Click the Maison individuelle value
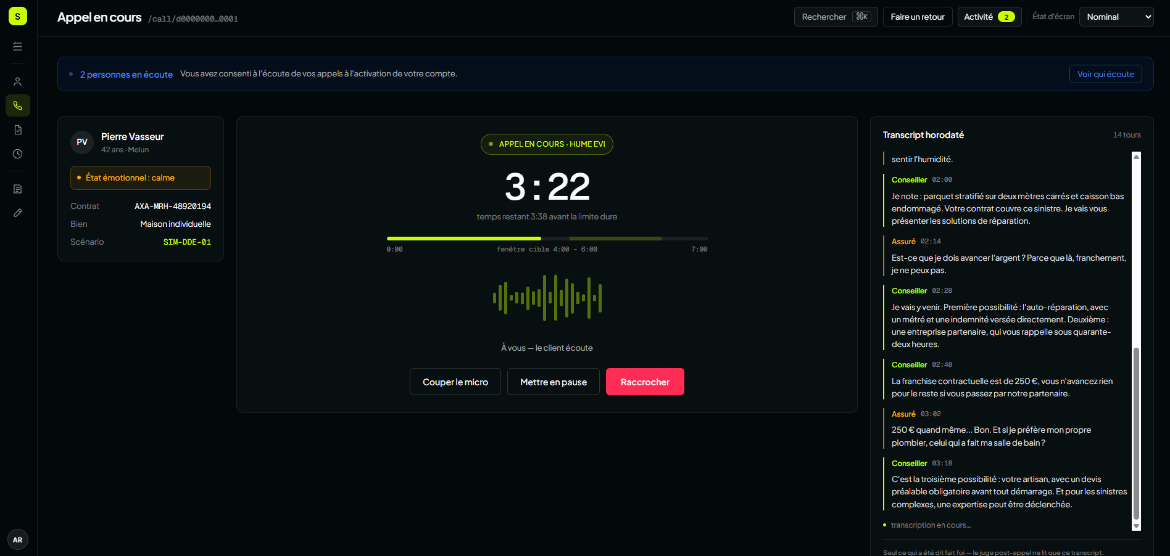The width and height of the screenshot is (1170, 556). (175, 224)
